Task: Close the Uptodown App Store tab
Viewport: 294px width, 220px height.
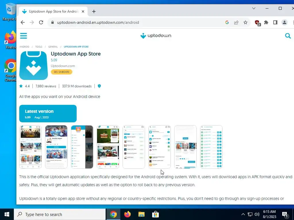Action: [x=83, y=11]
